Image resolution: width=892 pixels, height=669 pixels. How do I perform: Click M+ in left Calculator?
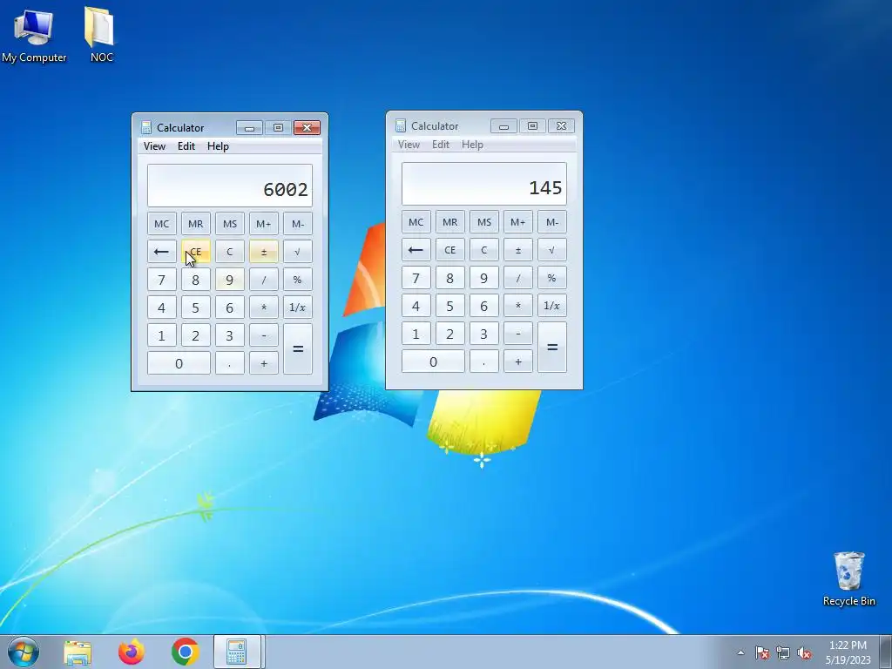pyautogui.click(x=263, y=224)
